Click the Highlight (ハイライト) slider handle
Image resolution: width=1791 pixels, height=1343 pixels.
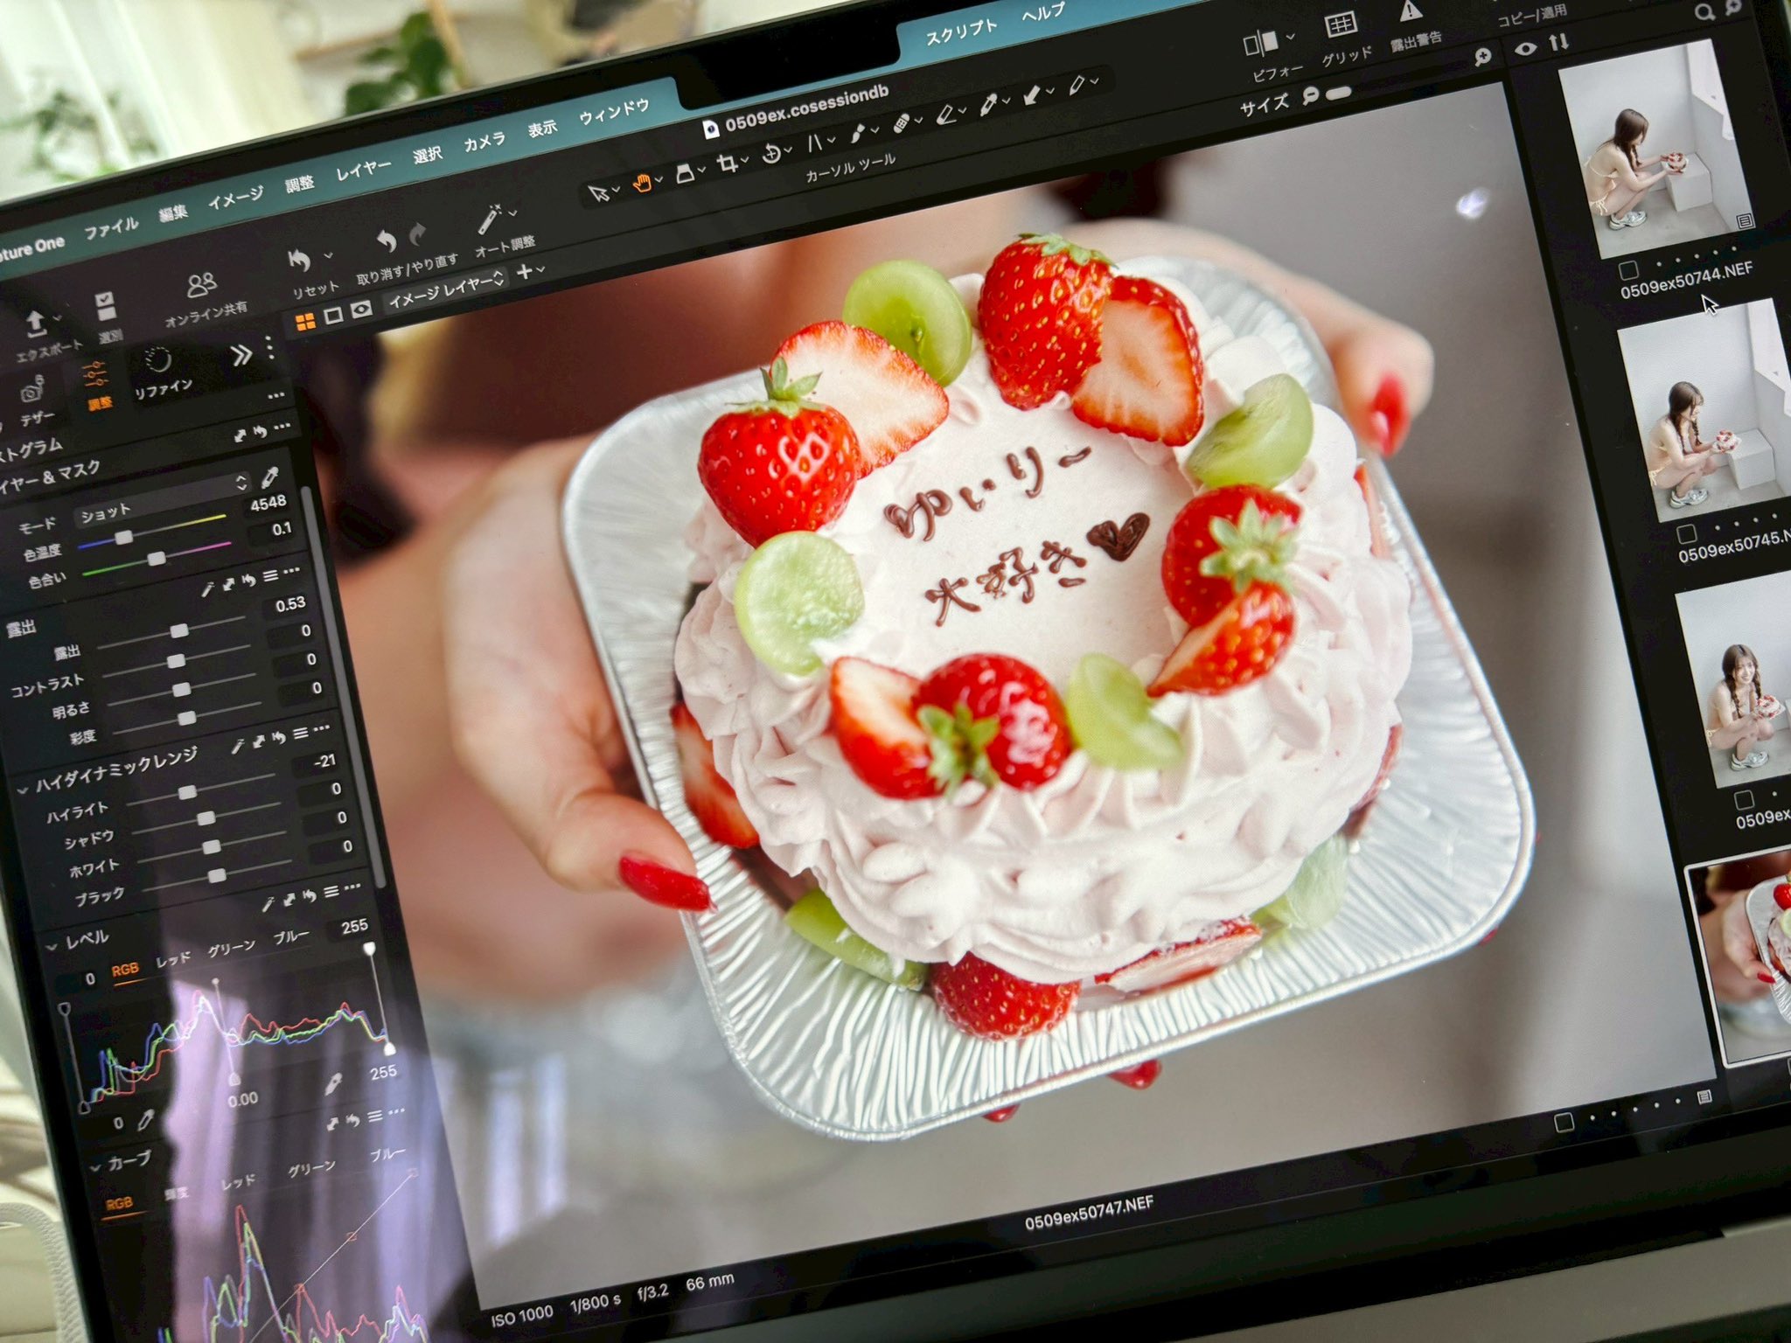point(187,793)
